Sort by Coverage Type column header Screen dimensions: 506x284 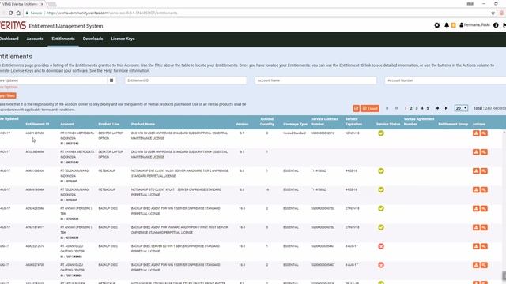coord(295,124)
